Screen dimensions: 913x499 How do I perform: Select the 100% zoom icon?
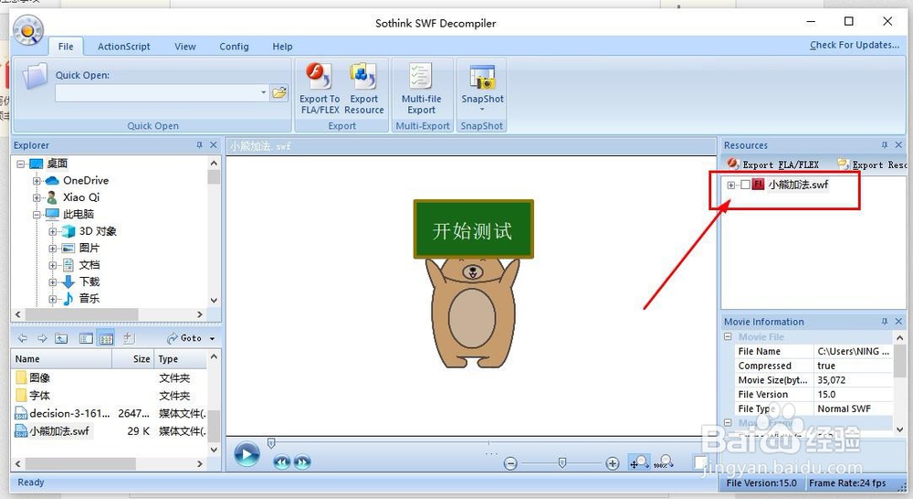pyautogui.click(x=663, y=462)
